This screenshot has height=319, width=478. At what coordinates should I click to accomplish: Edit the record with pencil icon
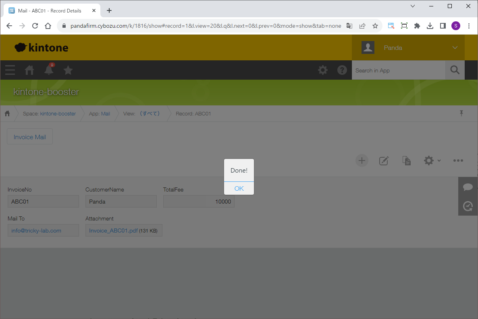tap(384, 161)
